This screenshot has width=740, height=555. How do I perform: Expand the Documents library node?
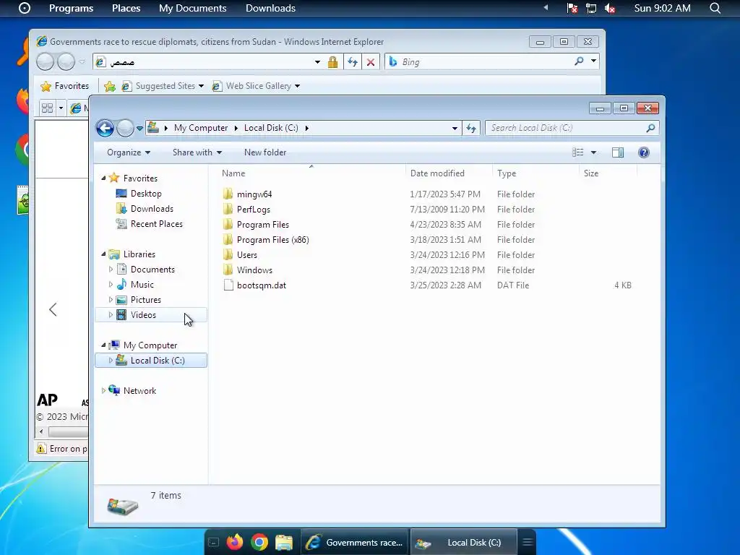[111, 269]
